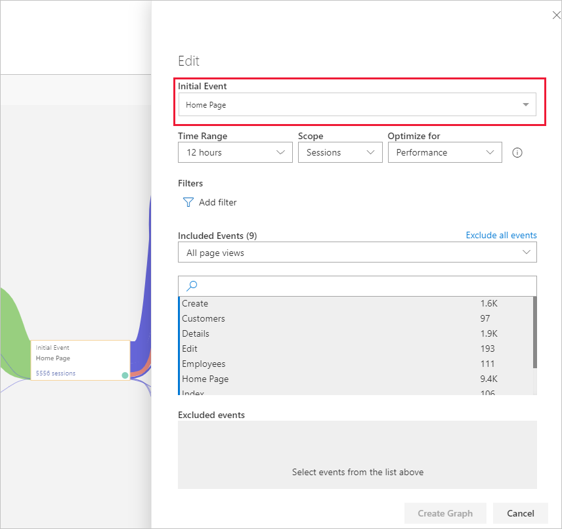
Task: Select the Create event in list
Action: coord(195,303)
